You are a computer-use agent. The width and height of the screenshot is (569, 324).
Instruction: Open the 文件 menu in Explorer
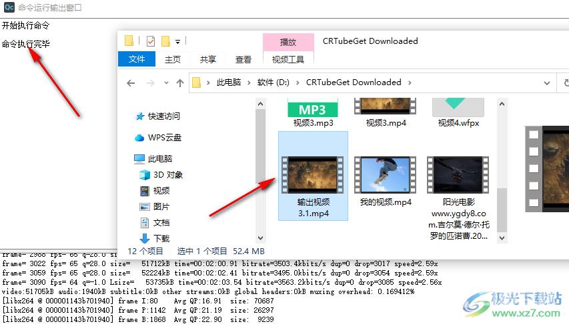137,59
